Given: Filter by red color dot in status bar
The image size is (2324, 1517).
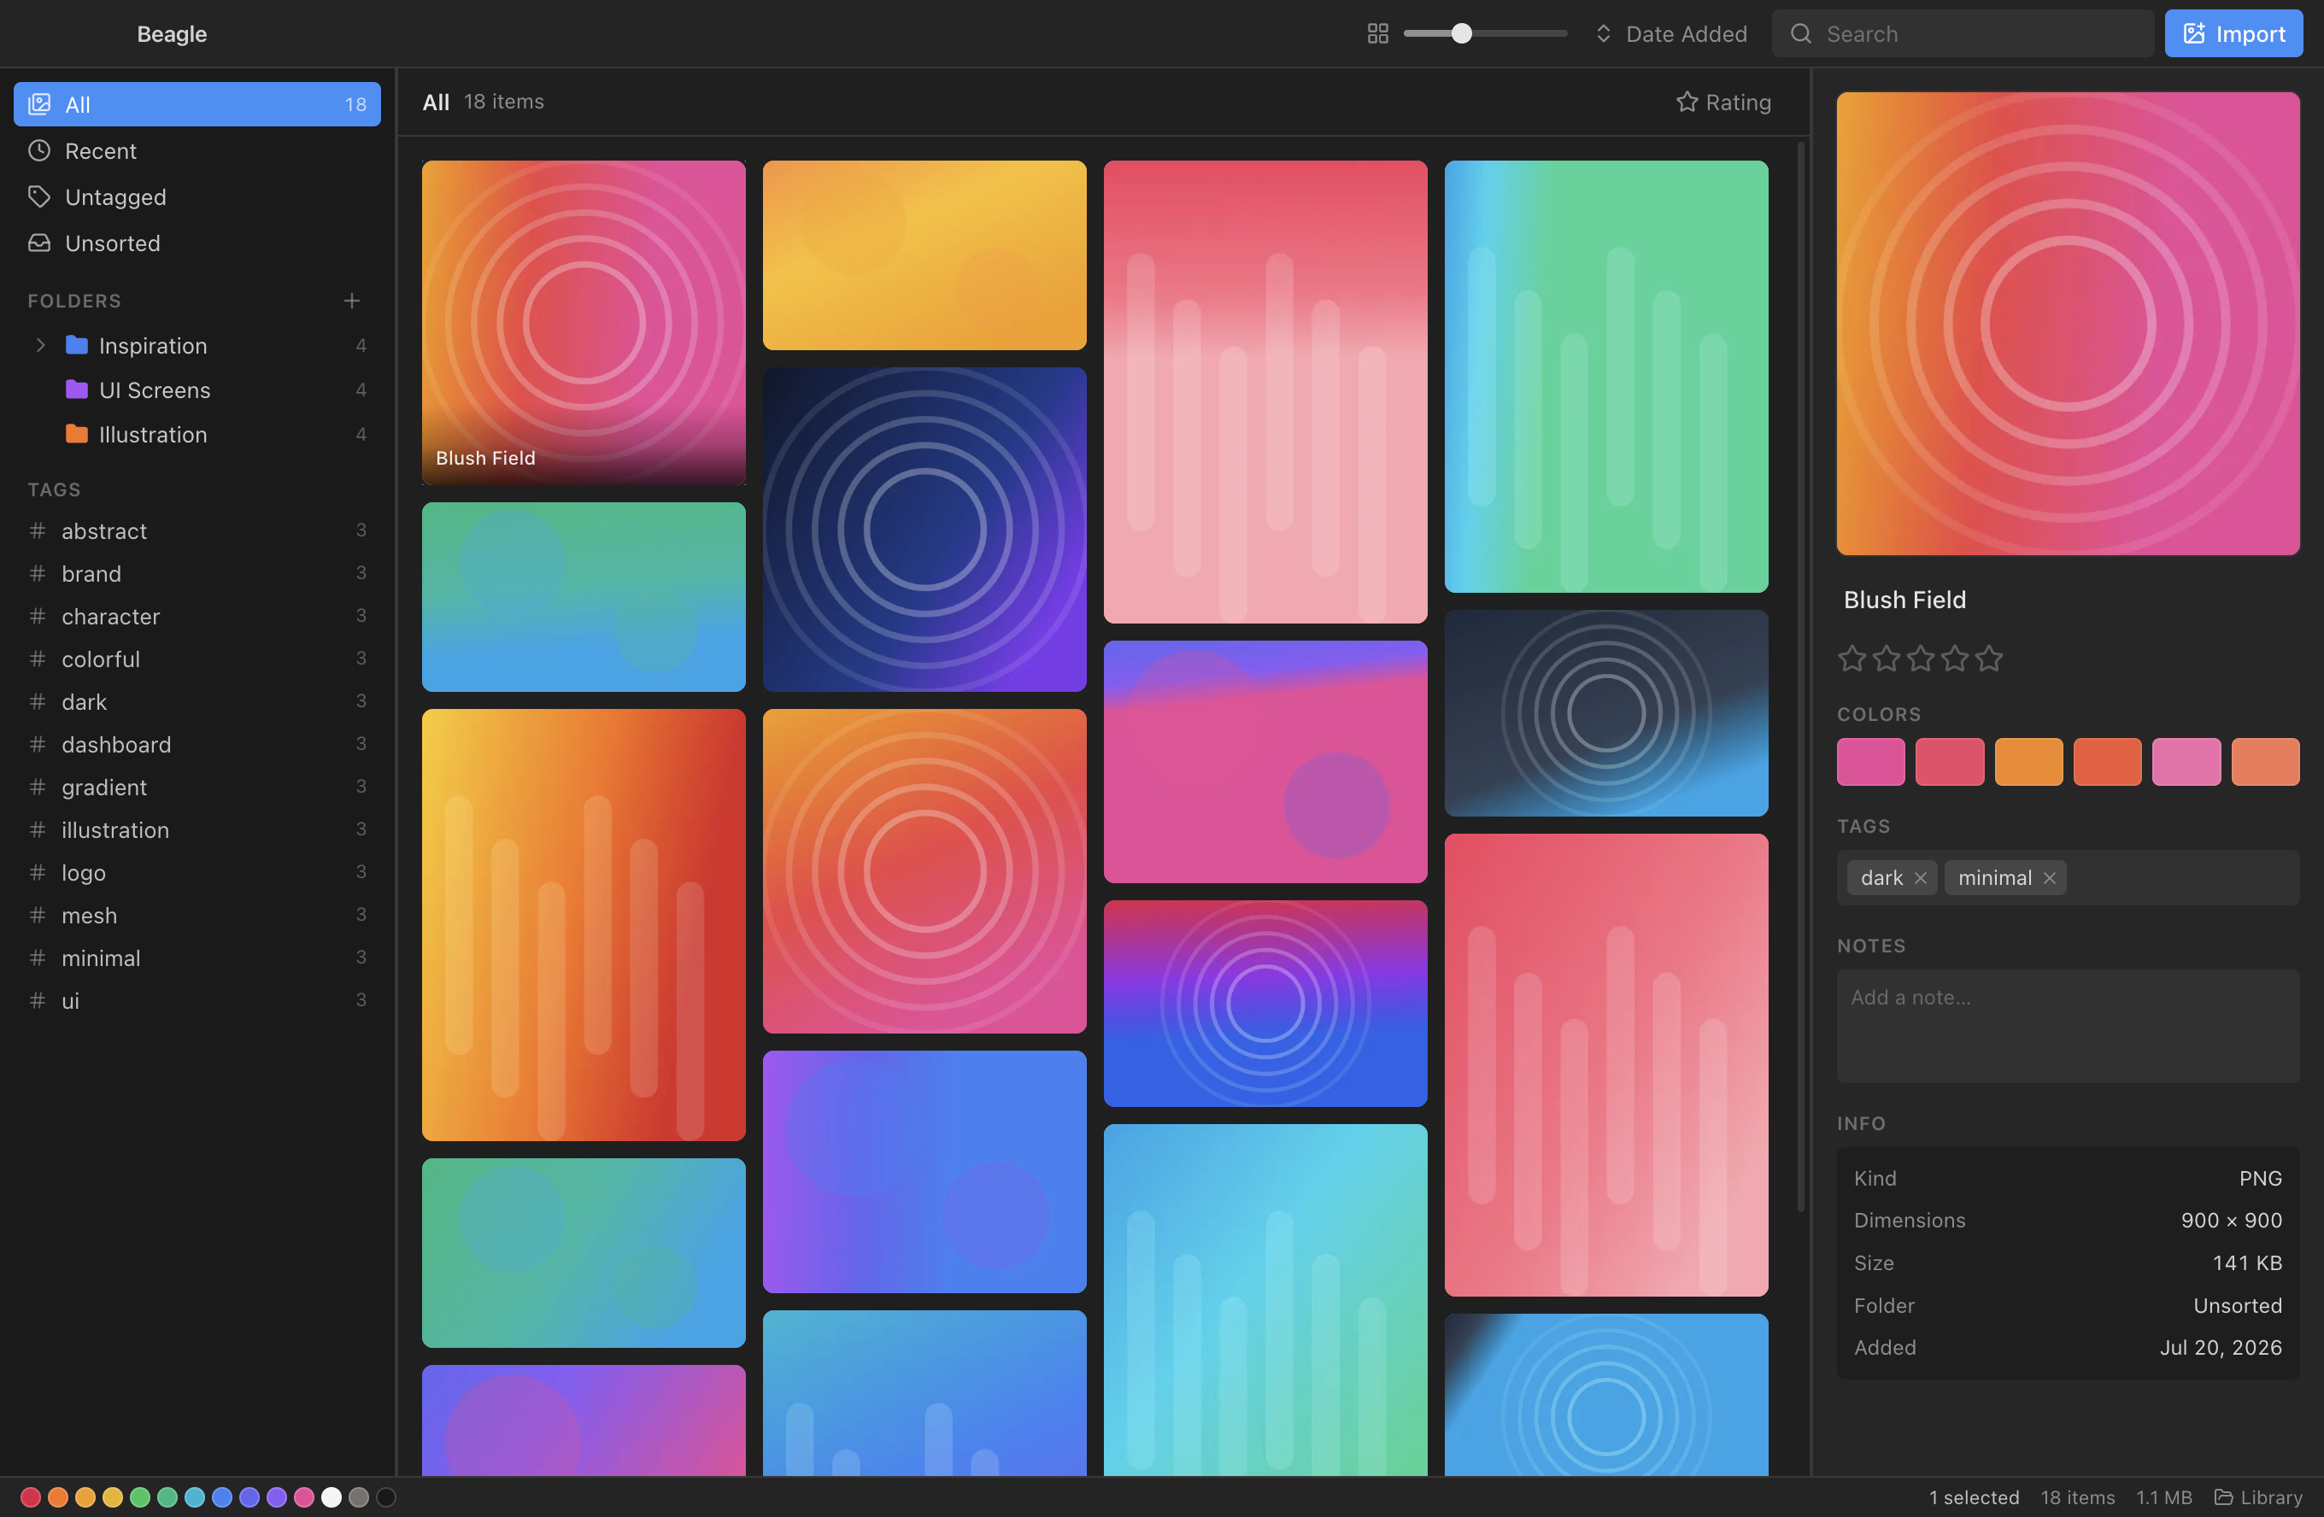Looking at the screenshot, I should click(30, 1497).
